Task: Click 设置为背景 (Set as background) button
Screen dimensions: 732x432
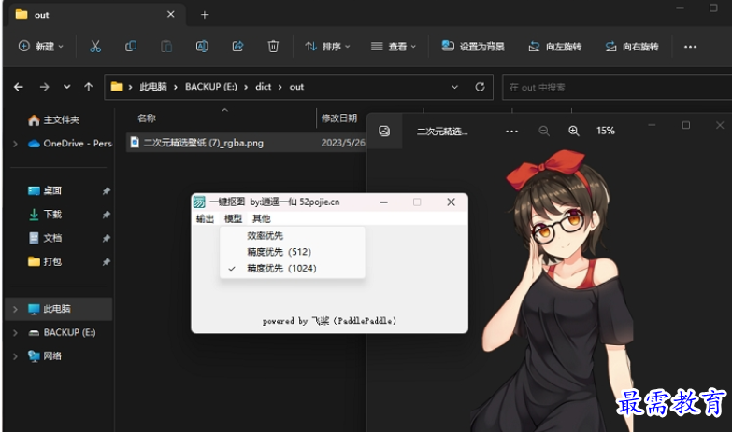Action: coord(473,46)
